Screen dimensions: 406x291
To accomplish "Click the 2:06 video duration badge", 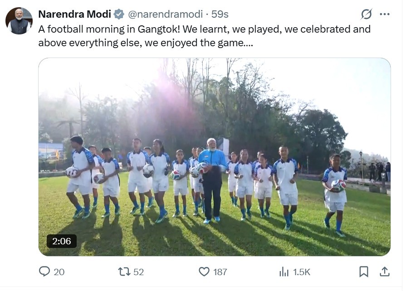I will pos(62,241).
